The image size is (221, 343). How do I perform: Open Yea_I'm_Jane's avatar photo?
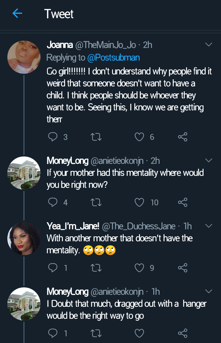(24, 238)
